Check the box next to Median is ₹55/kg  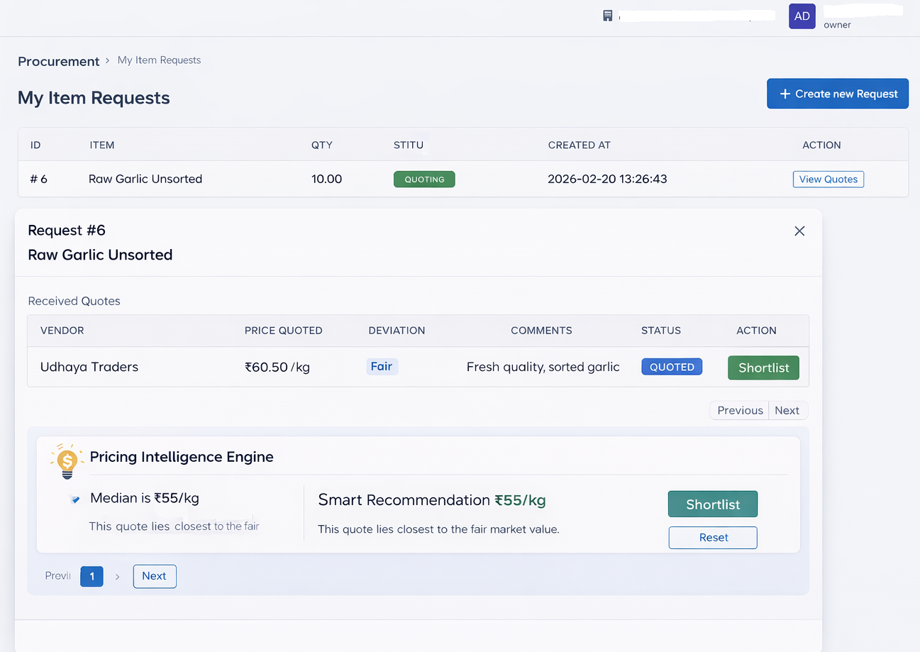[x=75, y=499]
